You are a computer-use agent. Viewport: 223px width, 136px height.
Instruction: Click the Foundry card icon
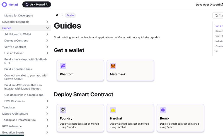pos(63,110)
